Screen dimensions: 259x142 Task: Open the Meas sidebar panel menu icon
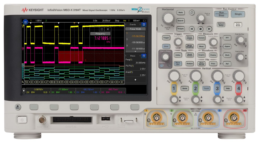pyautogui.click(x=144, y=56)
